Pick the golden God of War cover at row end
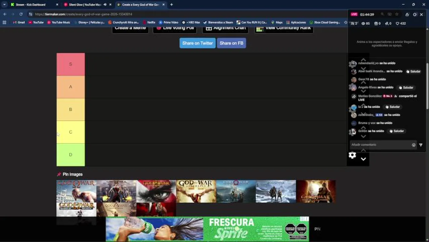Viewport: 429px width, 242px height. coord(316,191)
